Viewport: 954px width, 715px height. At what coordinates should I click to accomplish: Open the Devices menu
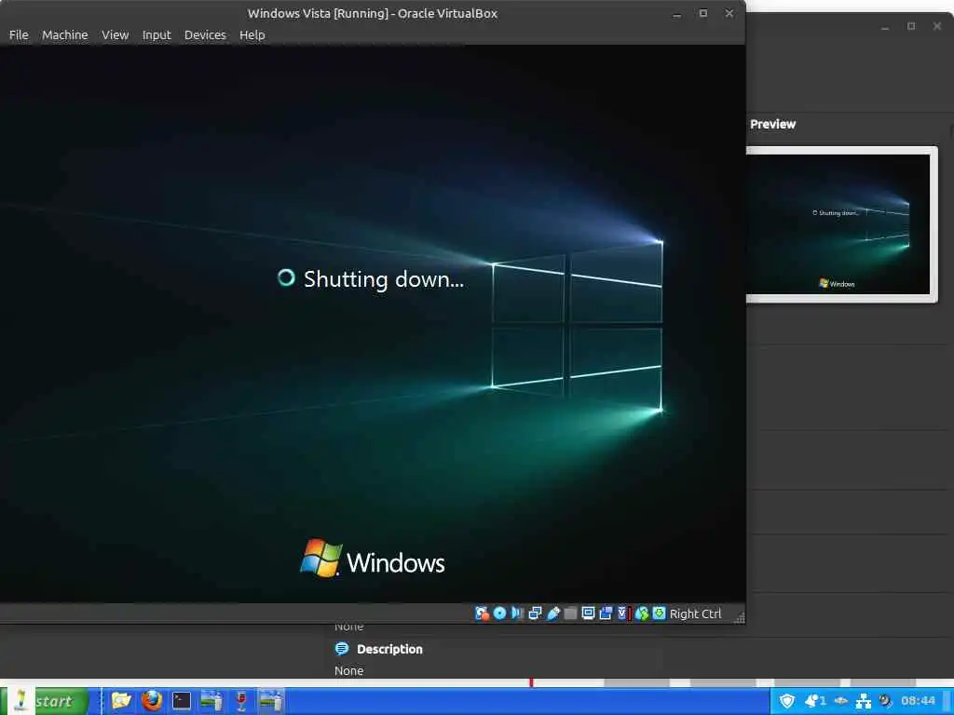click(205, 35)
